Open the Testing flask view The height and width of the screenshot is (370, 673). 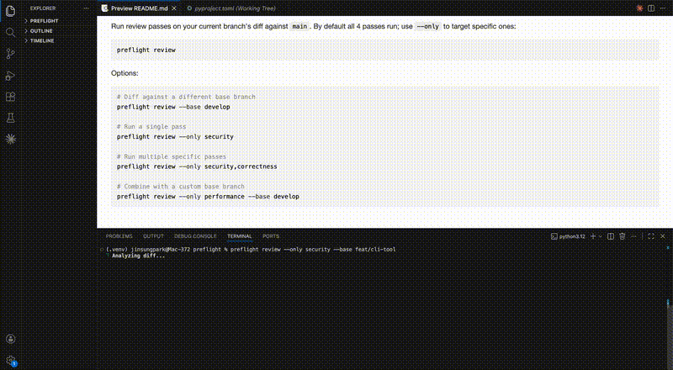pyautogui.click(x=10, y=118)
